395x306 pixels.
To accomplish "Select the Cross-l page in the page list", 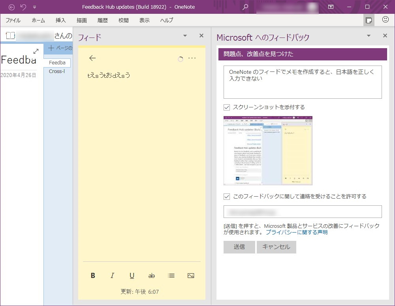I will click(x=57, y=71).
